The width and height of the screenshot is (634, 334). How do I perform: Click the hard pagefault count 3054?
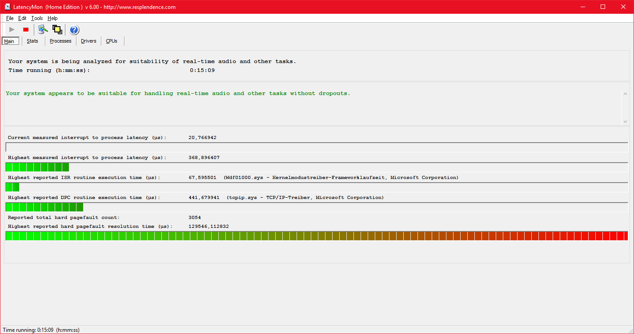[x=195, y=218]
